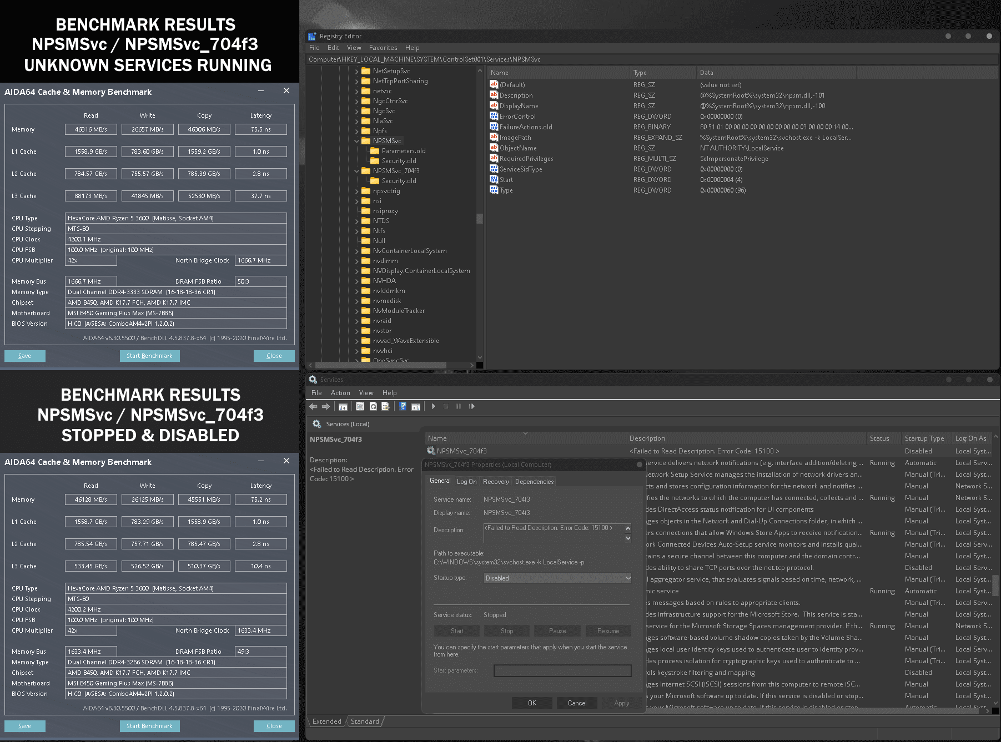Click Start Benchmark under the unknown services running results
Screen dimensions: 1001x742
(149, 356)
